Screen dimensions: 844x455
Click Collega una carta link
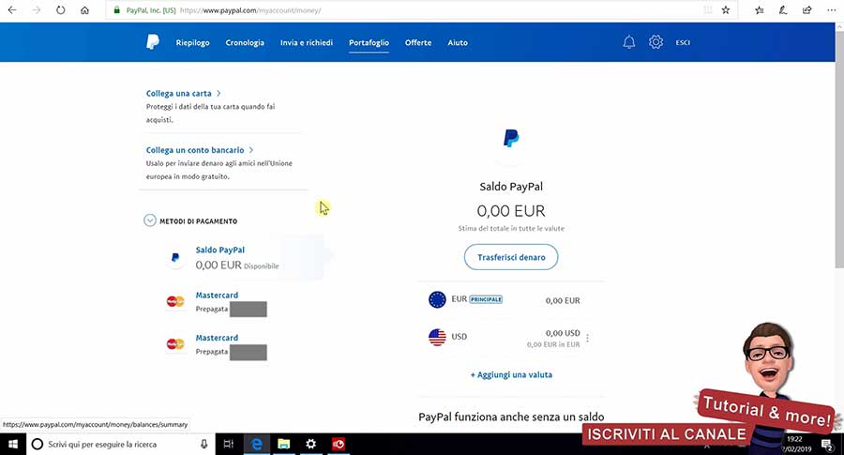[179, 93]
